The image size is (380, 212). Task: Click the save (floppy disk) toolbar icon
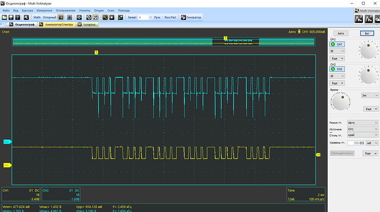click(11, 18)
